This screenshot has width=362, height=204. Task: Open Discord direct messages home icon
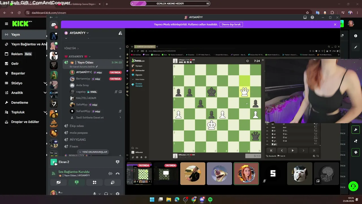[x=54, y=25]
